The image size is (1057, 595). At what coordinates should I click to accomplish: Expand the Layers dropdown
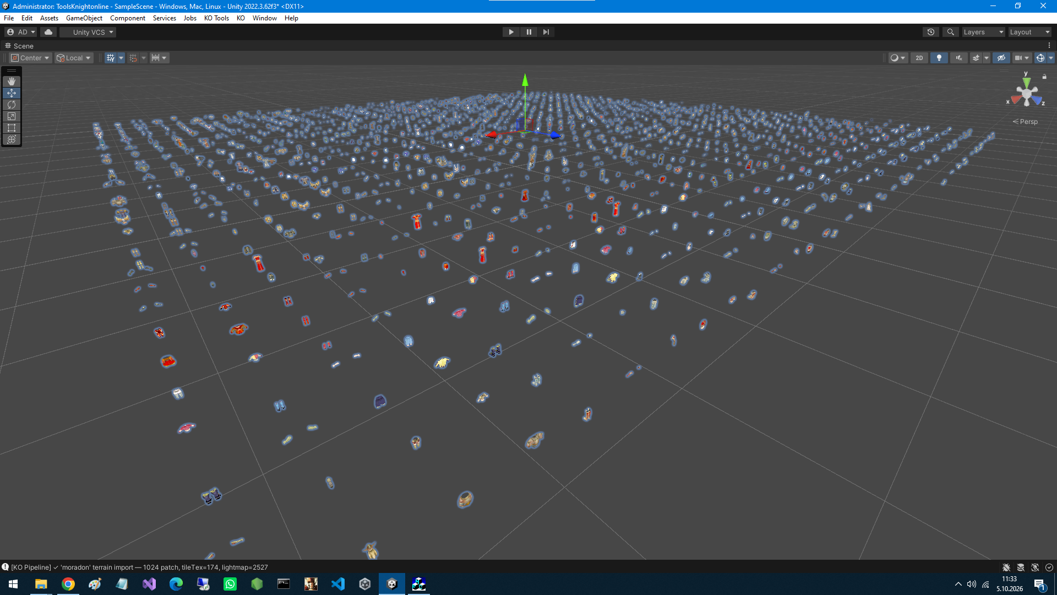pyautogui.click(x=983, y=32)
